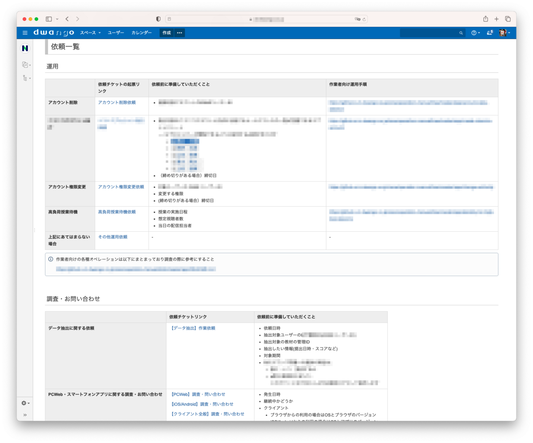Focus the header search field
Viewport: 533px width, 443px height.
433,33
